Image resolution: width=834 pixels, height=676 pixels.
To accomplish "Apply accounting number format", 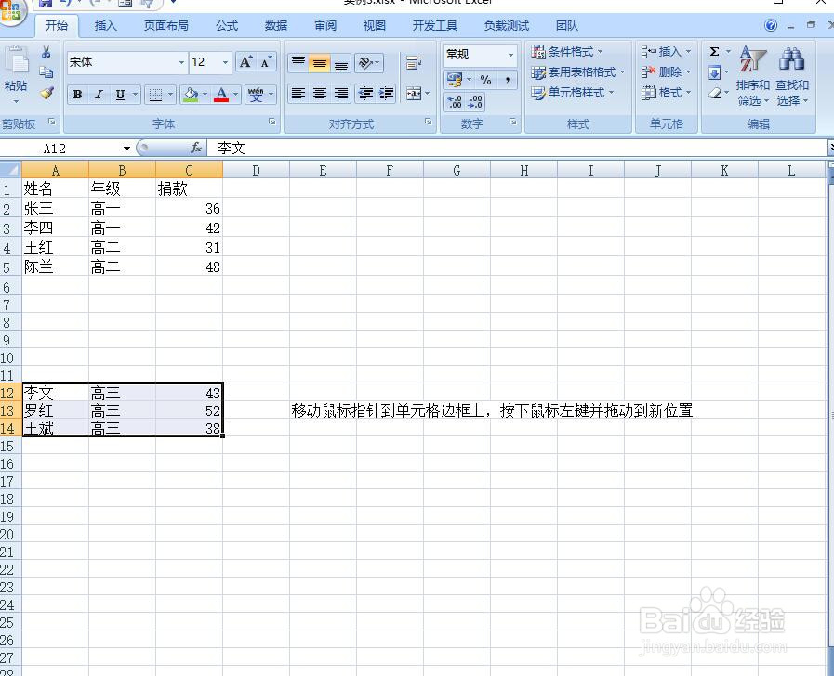I will pos(455,80).
